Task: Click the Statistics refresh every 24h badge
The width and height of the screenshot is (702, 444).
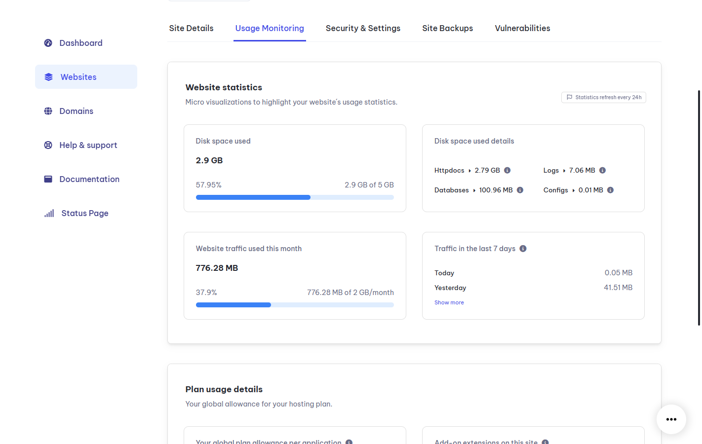Action: pyautogui.click(x=603, y=97)
